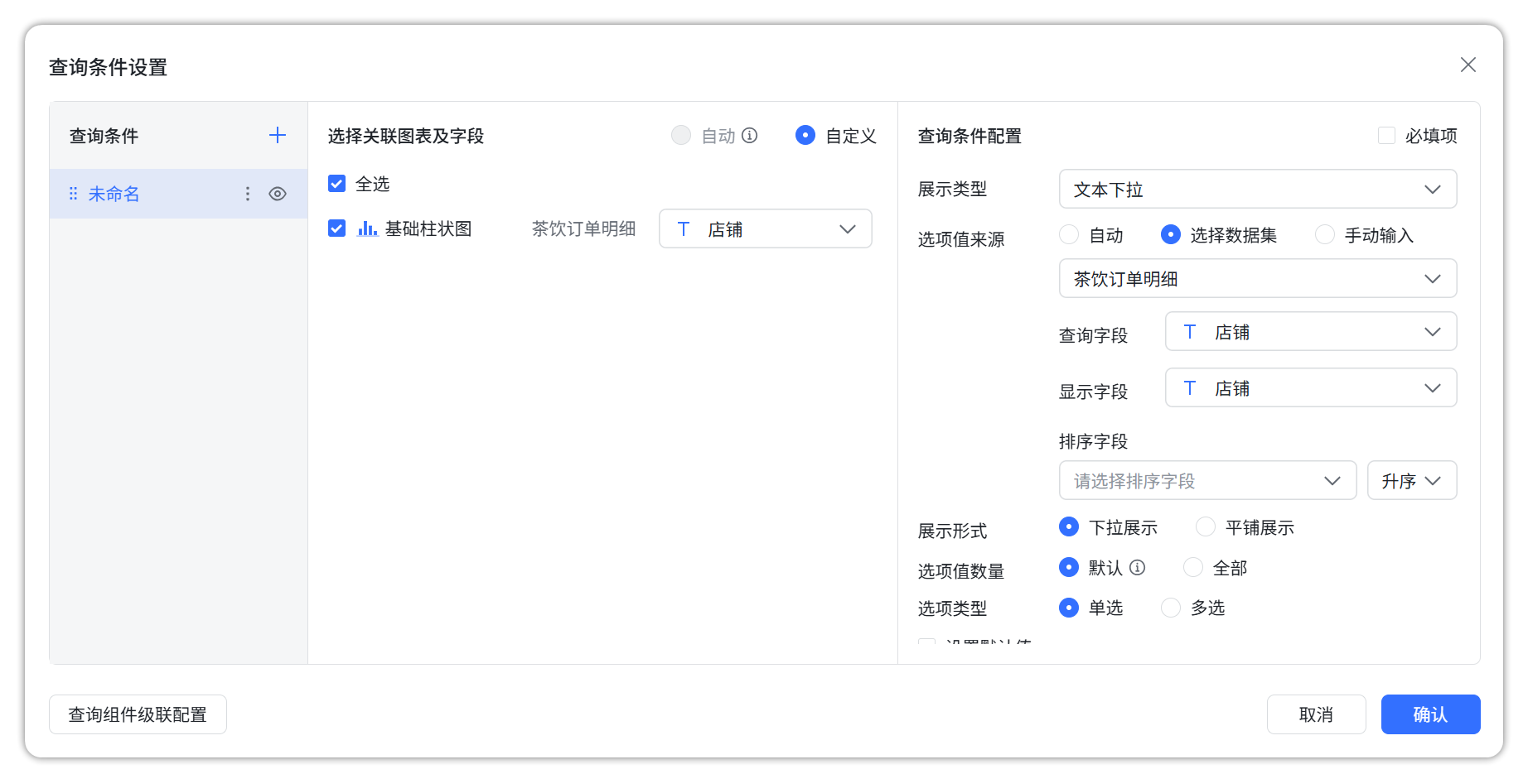Enable the 必填项 checkbox
Screen dimensions: 1528x774
click(x=1385, y=135)
